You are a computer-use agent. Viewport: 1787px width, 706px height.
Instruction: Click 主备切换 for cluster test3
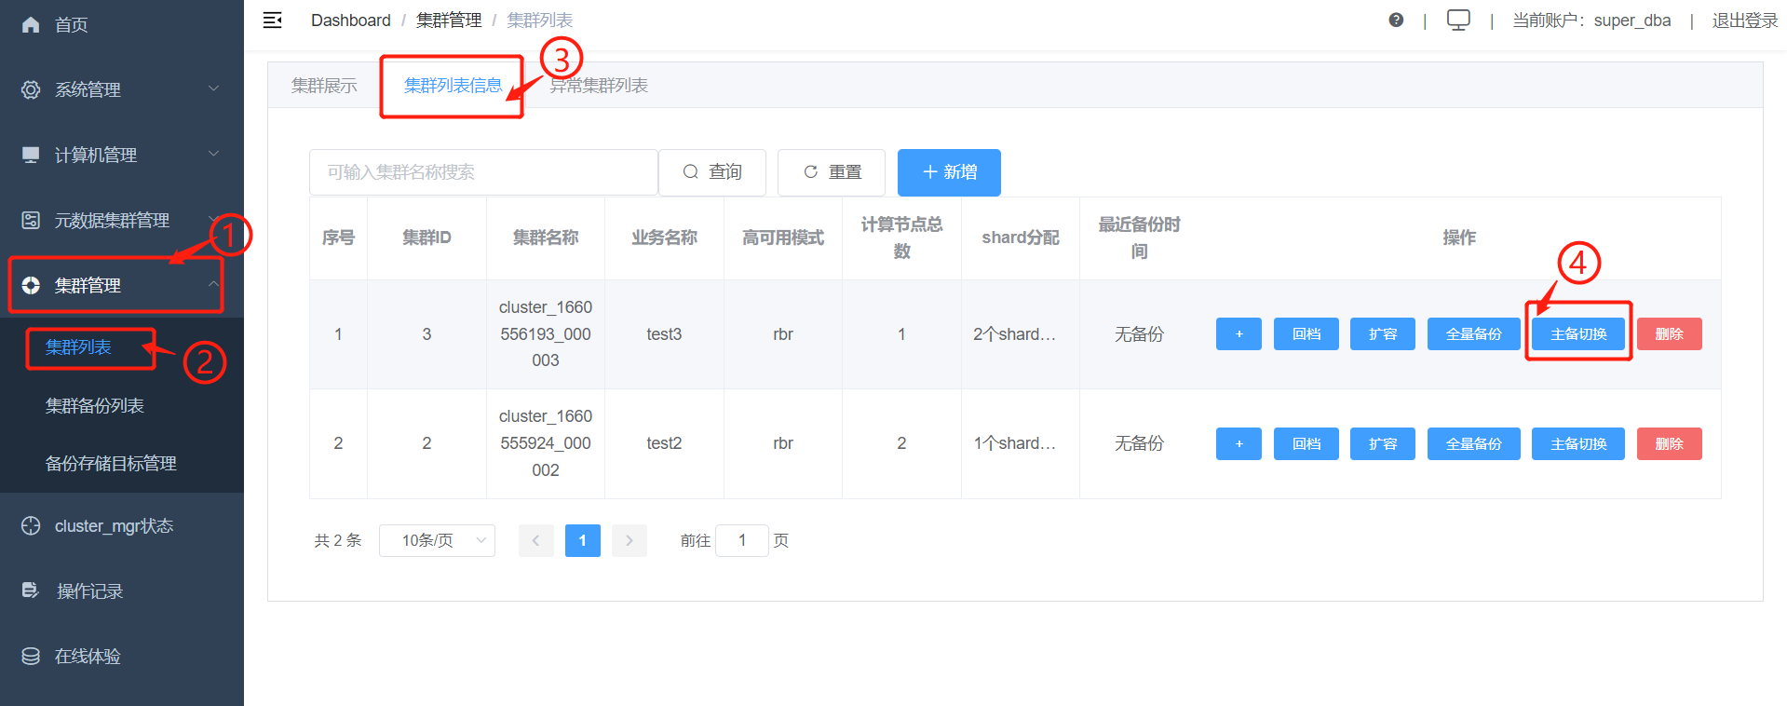coord(1577,334)
